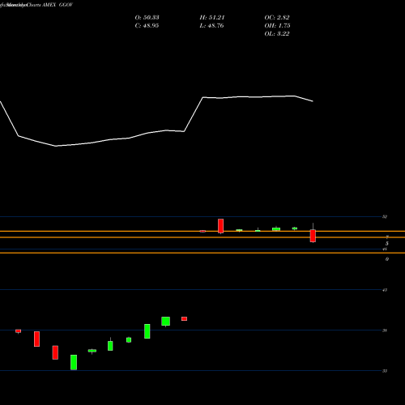The width and height of the screenshot is (405, 405).
Task: Click the high value H: 51.21
Action: point(212,18)
